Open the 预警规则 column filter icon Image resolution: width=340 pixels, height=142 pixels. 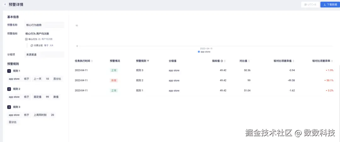148,61
